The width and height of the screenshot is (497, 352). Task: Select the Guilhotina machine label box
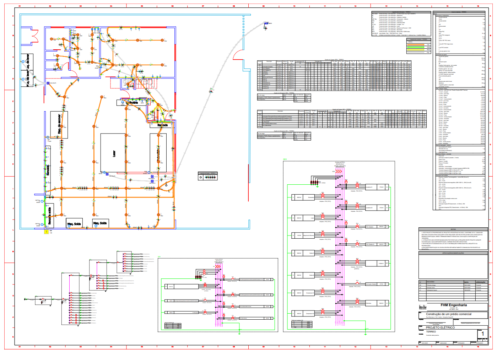pyautogui.click(x=132, y=103)
